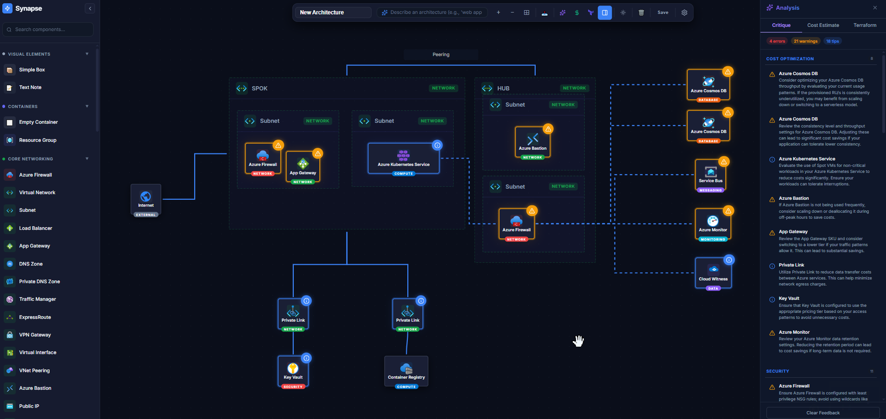Collapse the left sidebar with the chevron
The image size is (886, 419).
90,8
